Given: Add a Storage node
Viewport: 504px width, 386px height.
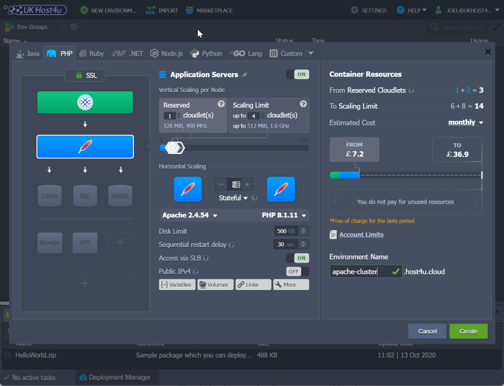Looking at the screenshot, I should (x=50, y=242).
